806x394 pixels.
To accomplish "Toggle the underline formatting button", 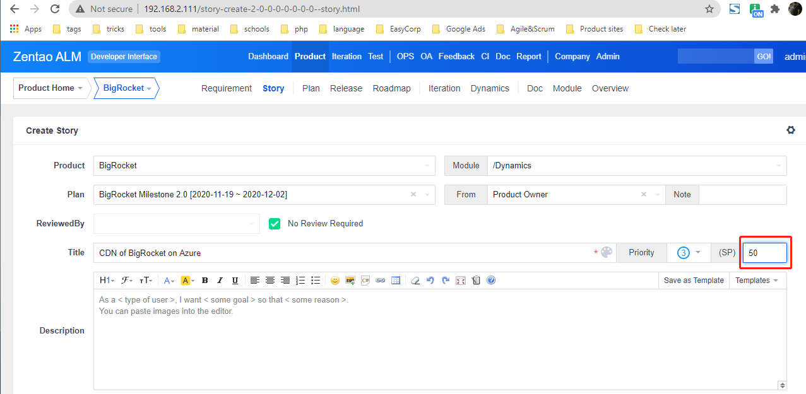I will (235, 281).
